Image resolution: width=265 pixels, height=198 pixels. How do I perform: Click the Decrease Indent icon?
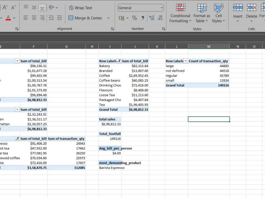click(x=51, y=18)
